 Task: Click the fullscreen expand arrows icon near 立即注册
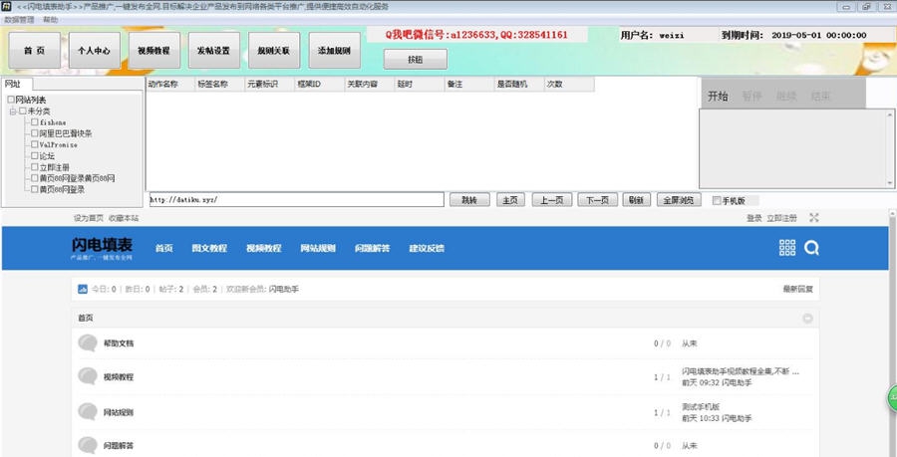pos(814,218)
